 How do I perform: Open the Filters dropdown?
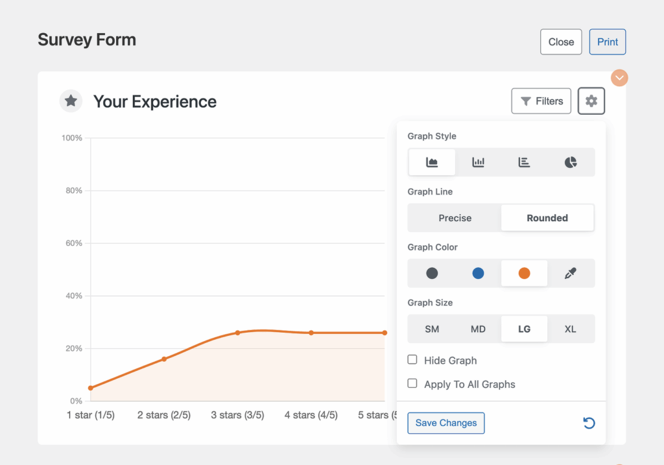[x=541, y=101]
